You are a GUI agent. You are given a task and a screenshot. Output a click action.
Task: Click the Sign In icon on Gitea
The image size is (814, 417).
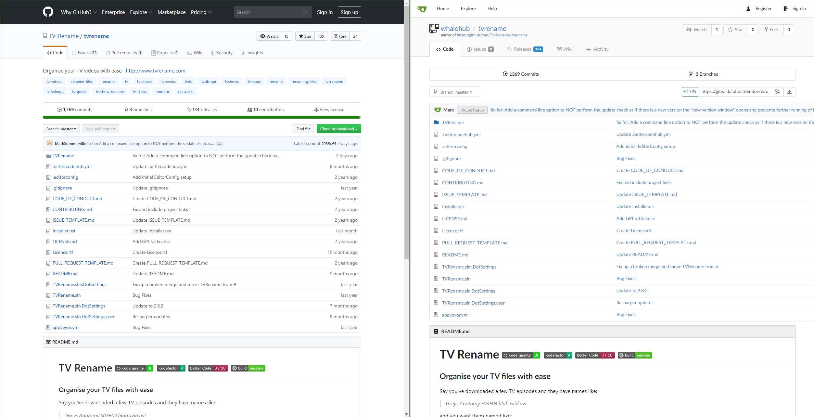tap(785, 9)
